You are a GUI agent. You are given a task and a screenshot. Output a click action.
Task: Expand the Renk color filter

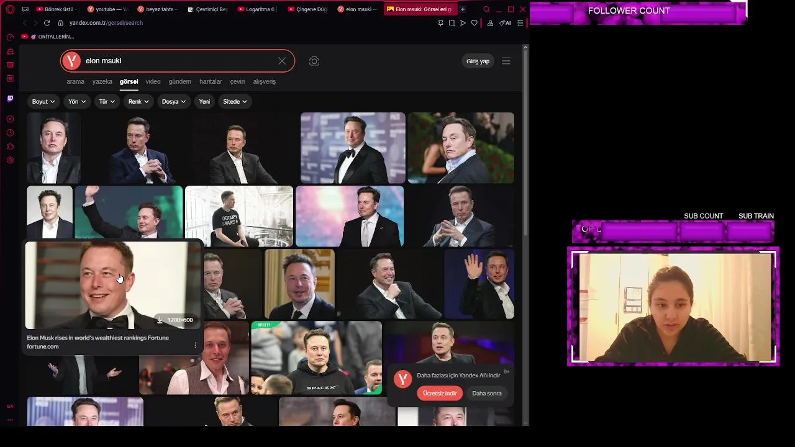[x=139, y=101]
